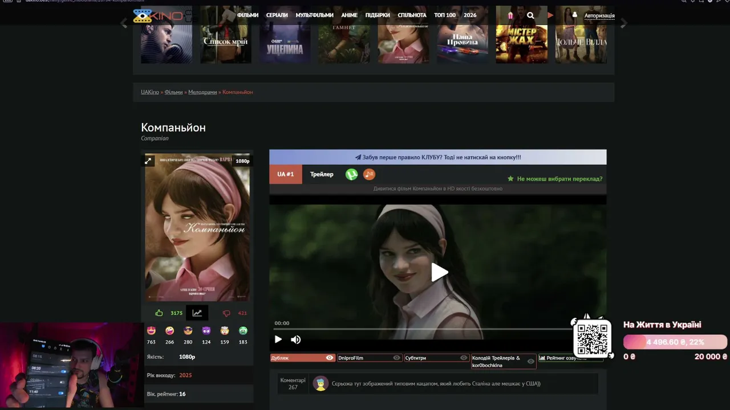
Task: Click the commenter avatar beside the comment
Action: (x=321, y=384)
